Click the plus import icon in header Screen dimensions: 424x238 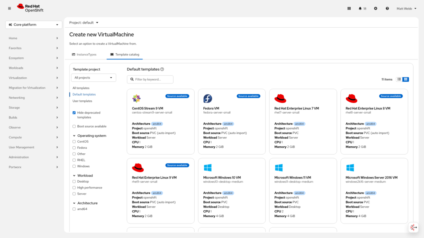click(x=376, y=8)
